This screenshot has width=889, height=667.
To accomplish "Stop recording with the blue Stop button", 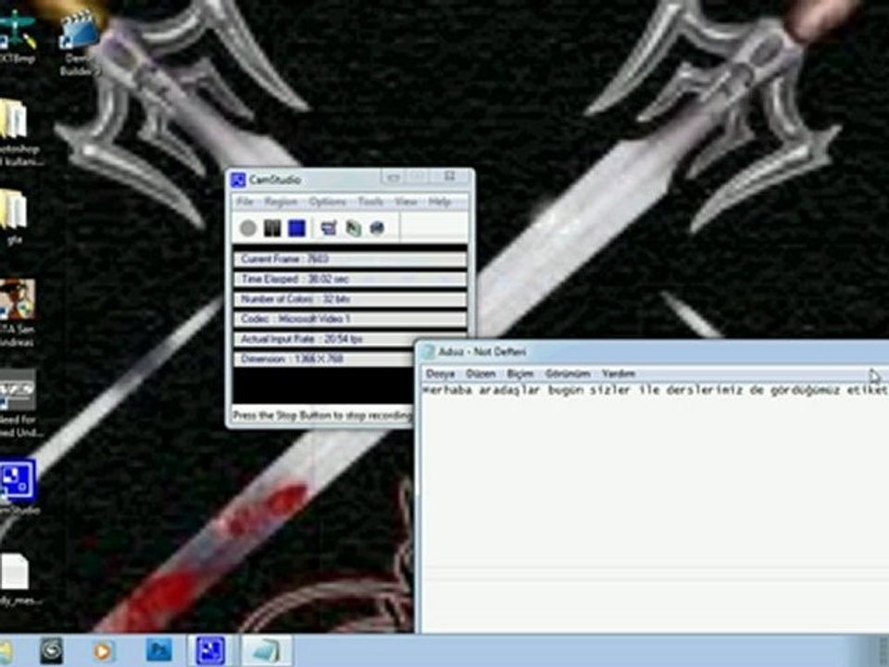I will (297, 228).
